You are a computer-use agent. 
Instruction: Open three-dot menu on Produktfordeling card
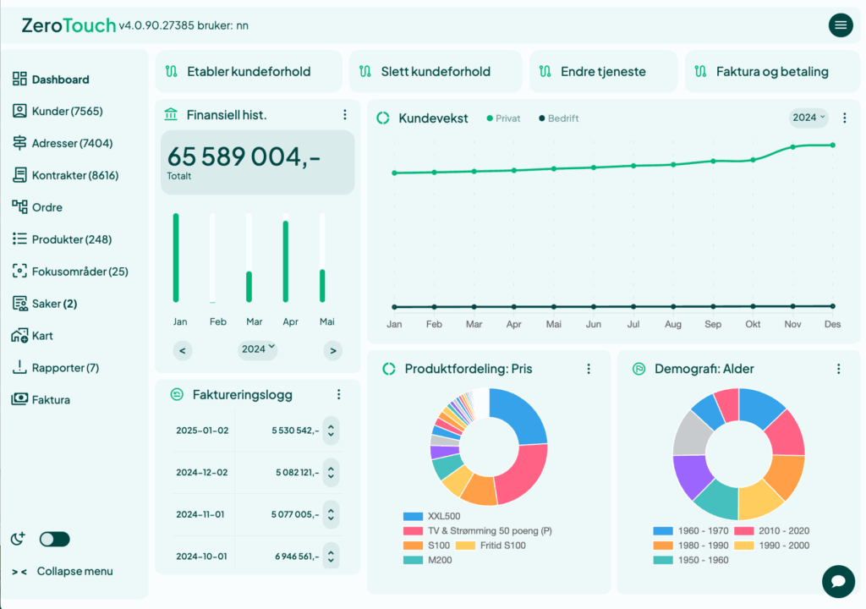pos(589,369)
